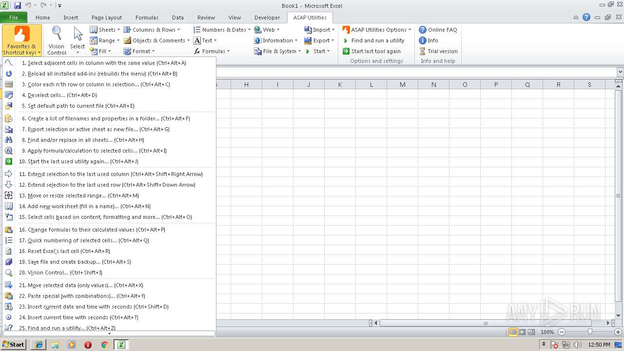The image size is (624, 351).
Task: Open the Select tools menu
Action: pyautogui.click(x=78, y=40)
